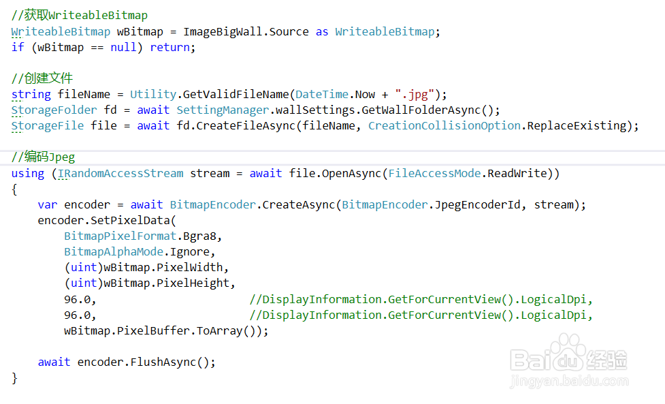Click the "using" keyword
The width and height of the screenshot is (665, 404).
coord(28,174)
